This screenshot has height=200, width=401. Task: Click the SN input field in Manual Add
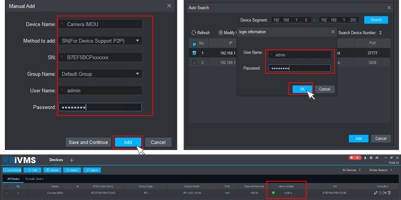click(x=100, y=57)
